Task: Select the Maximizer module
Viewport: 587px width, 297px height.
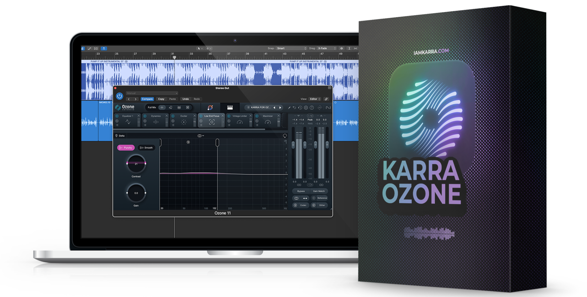Action: (267, 120)
